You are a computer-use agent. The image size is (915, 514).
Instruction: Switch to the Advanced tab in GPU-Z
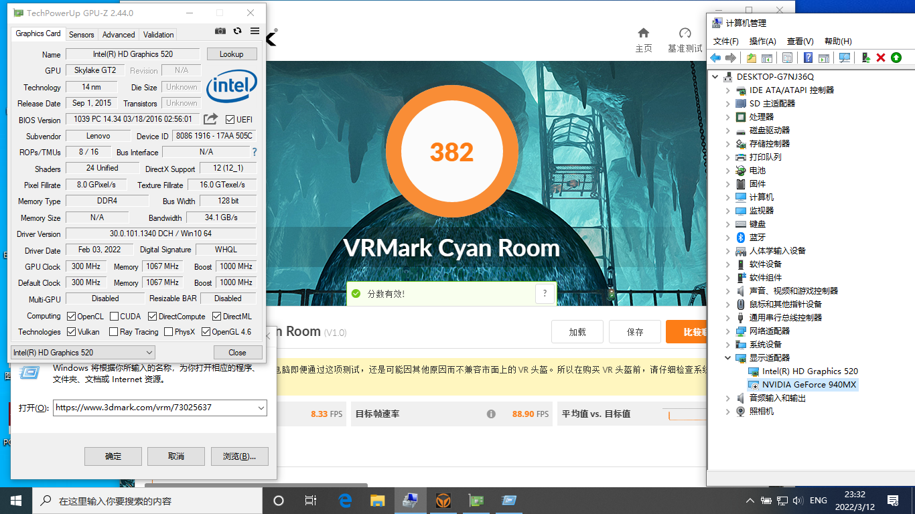click(119, 35)
